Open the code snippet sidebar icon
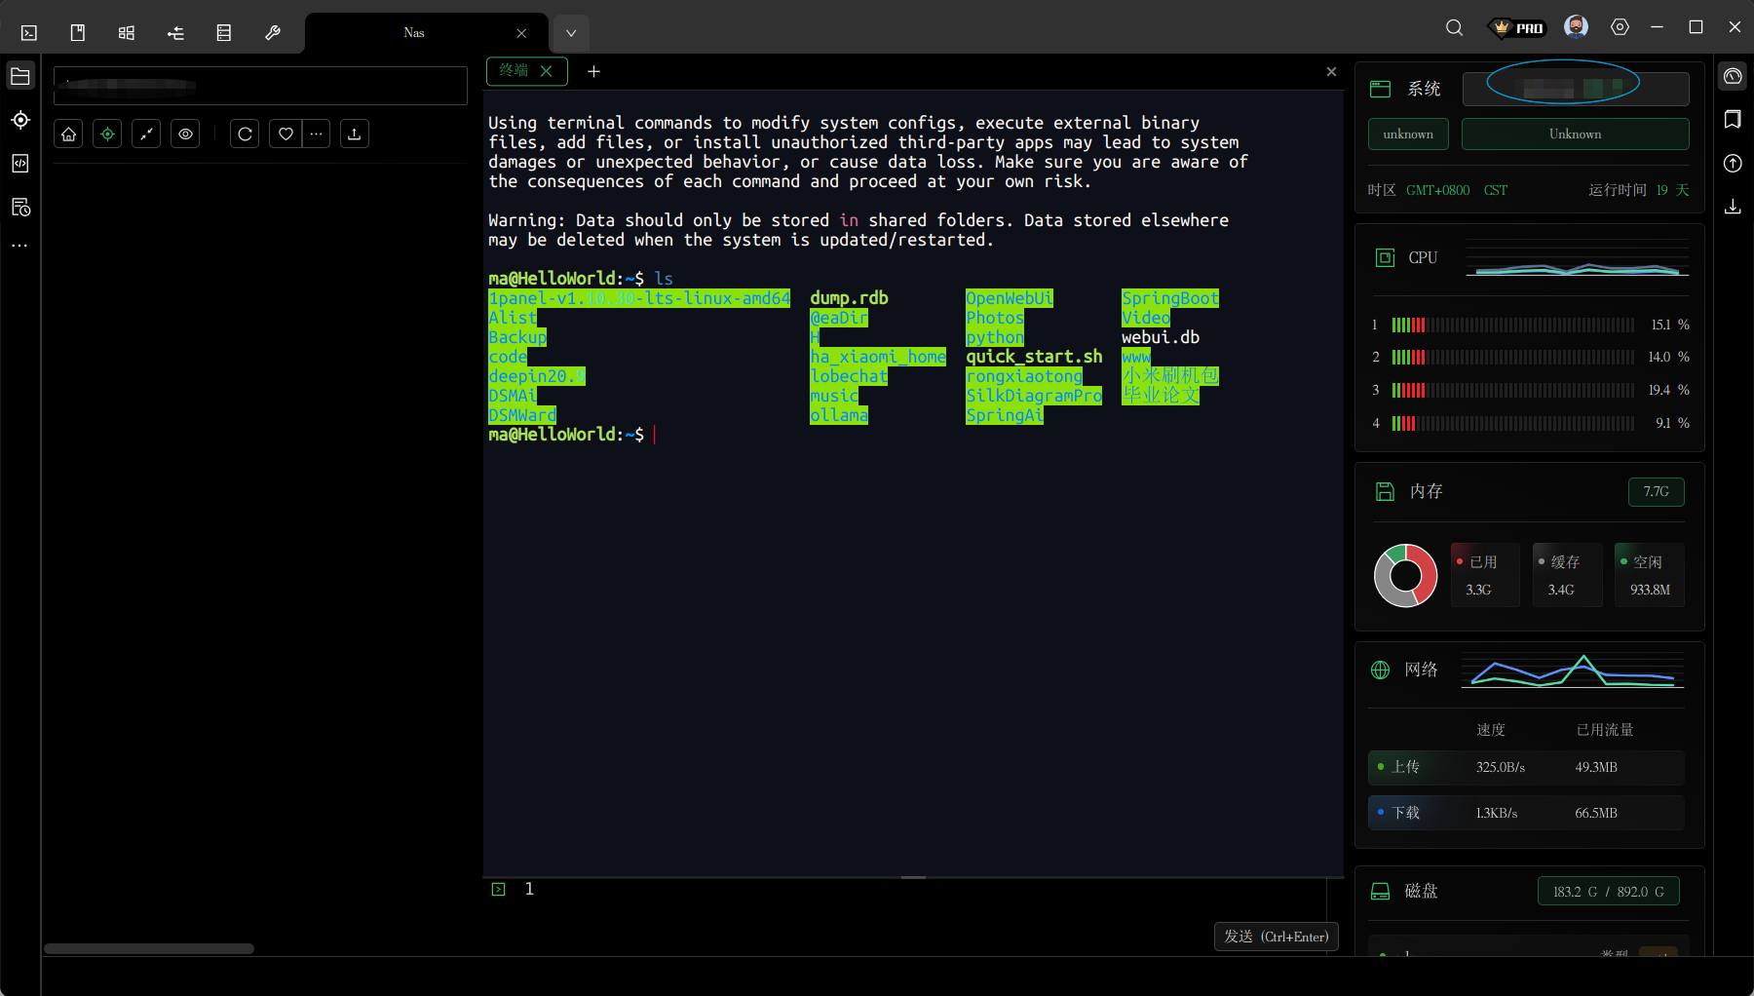 click(x=20, y=164)
